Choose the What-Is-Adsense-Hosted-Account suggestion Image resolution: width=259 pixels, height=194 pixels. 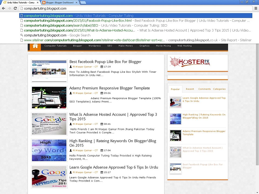pos(136,30)
